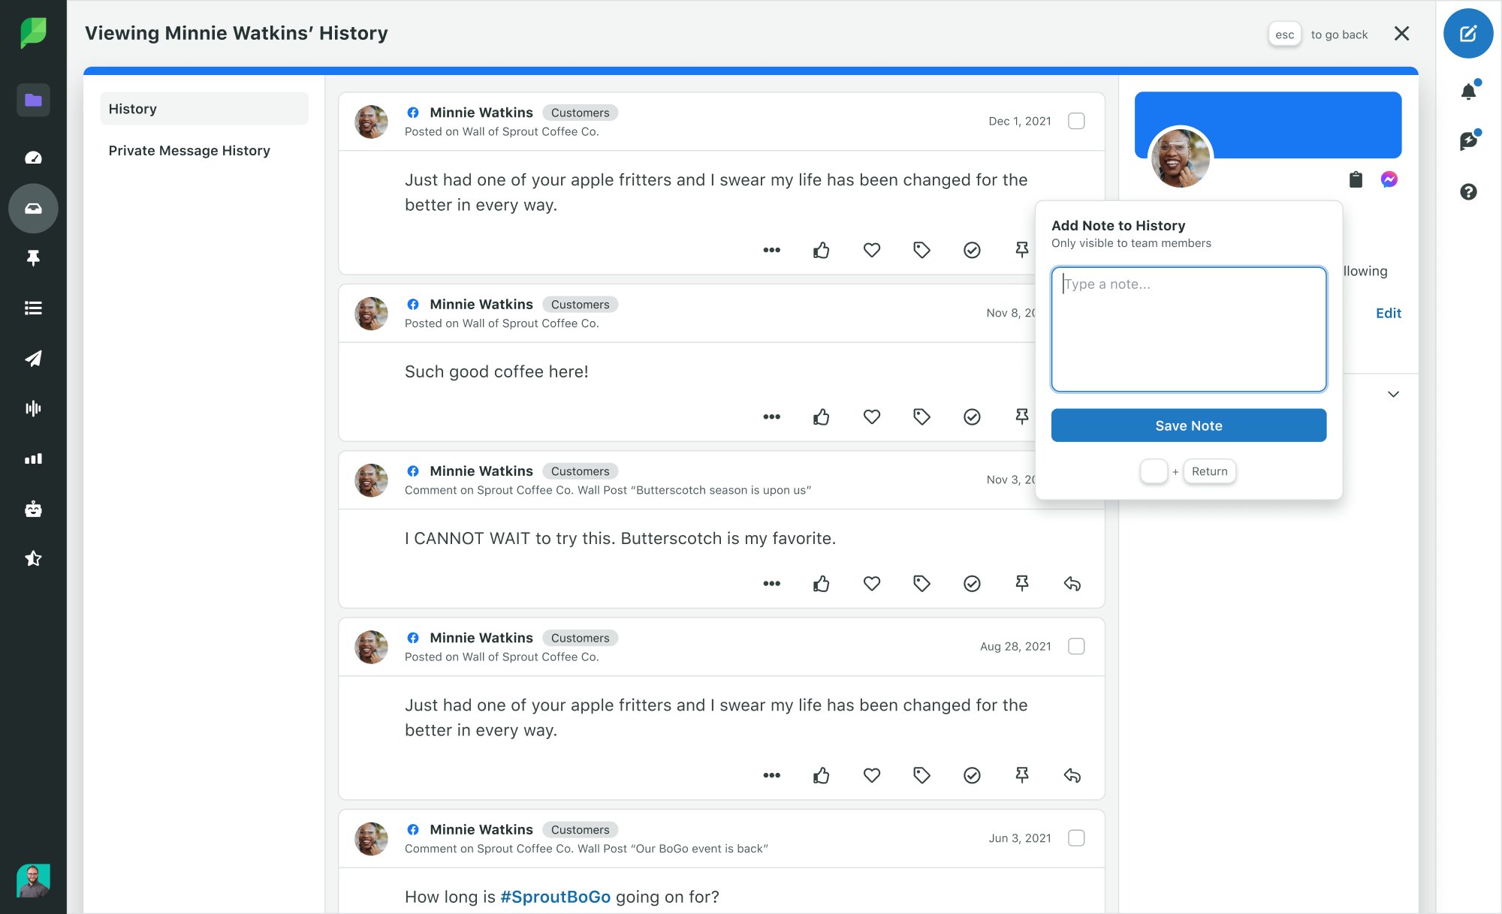This screenshot has width=1502, height=914.
Task: Click Save Note button in note dialog
Action: pos(1189,425)
